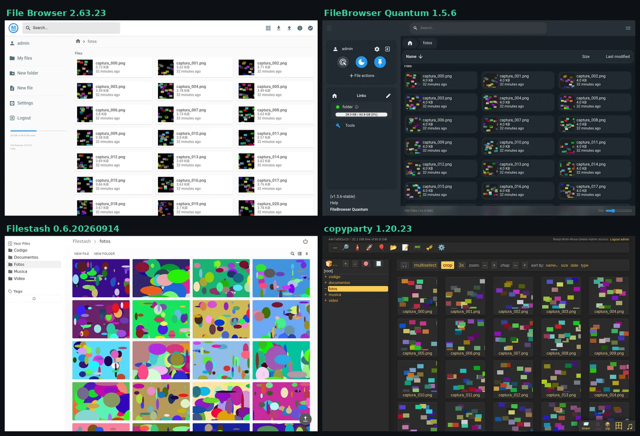640x436 pixels.
Task: Toggle list/grid view icon in Filestash
Action: coord(300,254)
